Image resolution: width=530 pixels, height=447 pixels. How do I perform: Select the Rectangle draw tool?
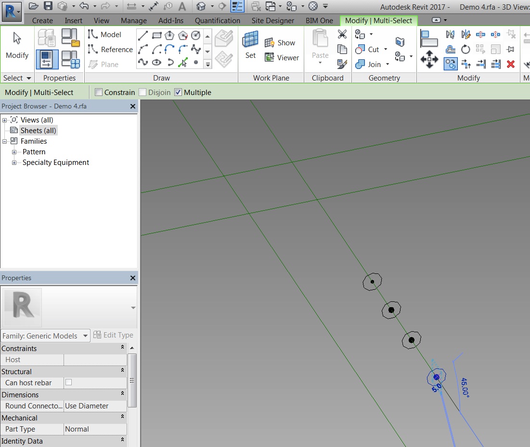pyautogui.click(x=157, y=35)
